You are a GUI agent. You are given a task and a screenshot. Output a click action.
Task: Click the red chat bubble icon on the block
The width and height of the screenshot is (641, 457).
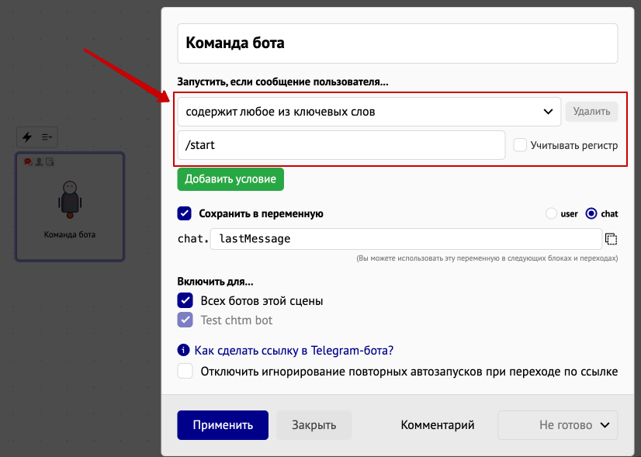28,162
